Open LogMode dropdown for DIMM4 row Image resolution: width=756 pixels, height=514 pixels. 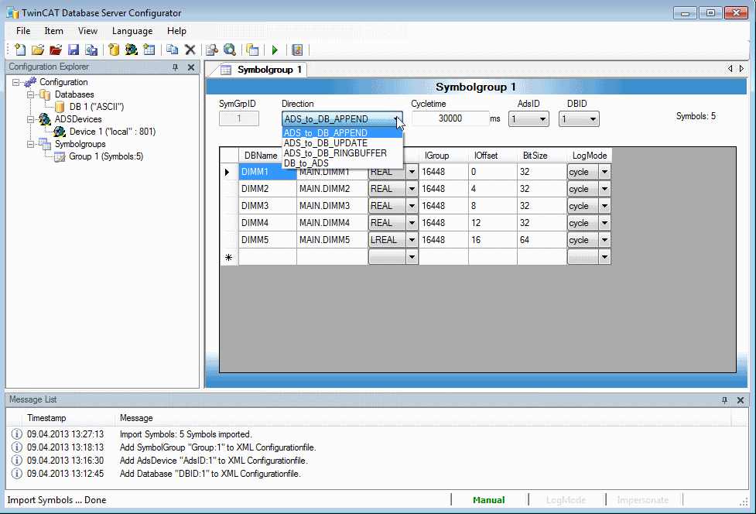(604, 223)
